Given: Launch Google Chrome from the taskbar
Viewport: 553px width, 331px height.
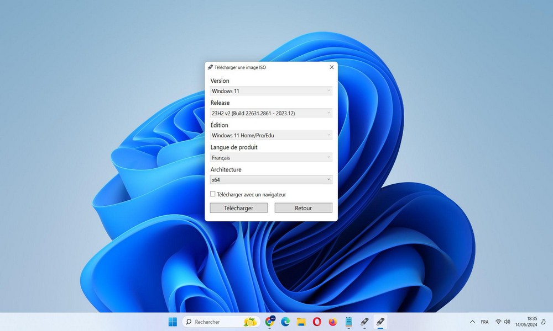Looking at the screenshot, I should coord(269,322).
